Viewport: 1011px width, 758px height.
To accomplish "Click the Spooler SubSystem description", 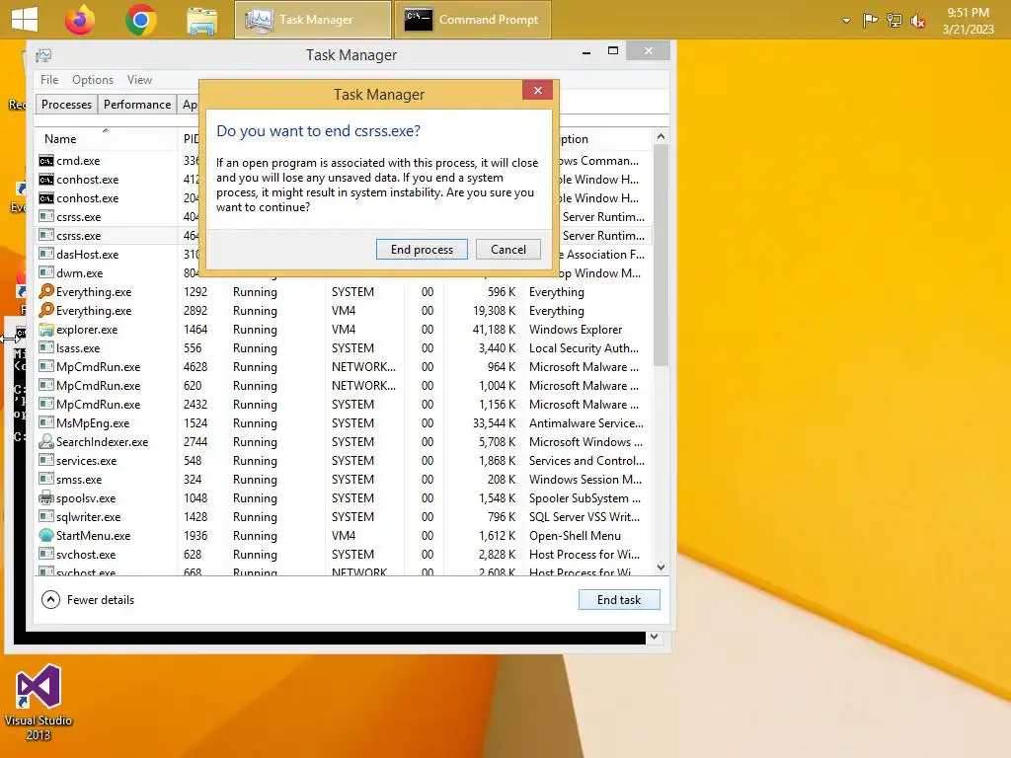I will coord(584,498).
